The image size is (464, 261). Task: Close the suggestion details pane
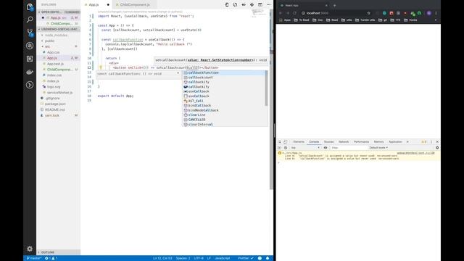pyautogui.click(x=178, y=73)
